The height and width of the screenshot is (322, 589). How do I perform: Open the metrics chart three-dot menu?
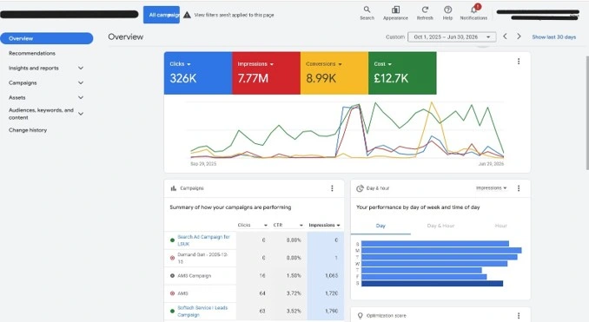519,61
